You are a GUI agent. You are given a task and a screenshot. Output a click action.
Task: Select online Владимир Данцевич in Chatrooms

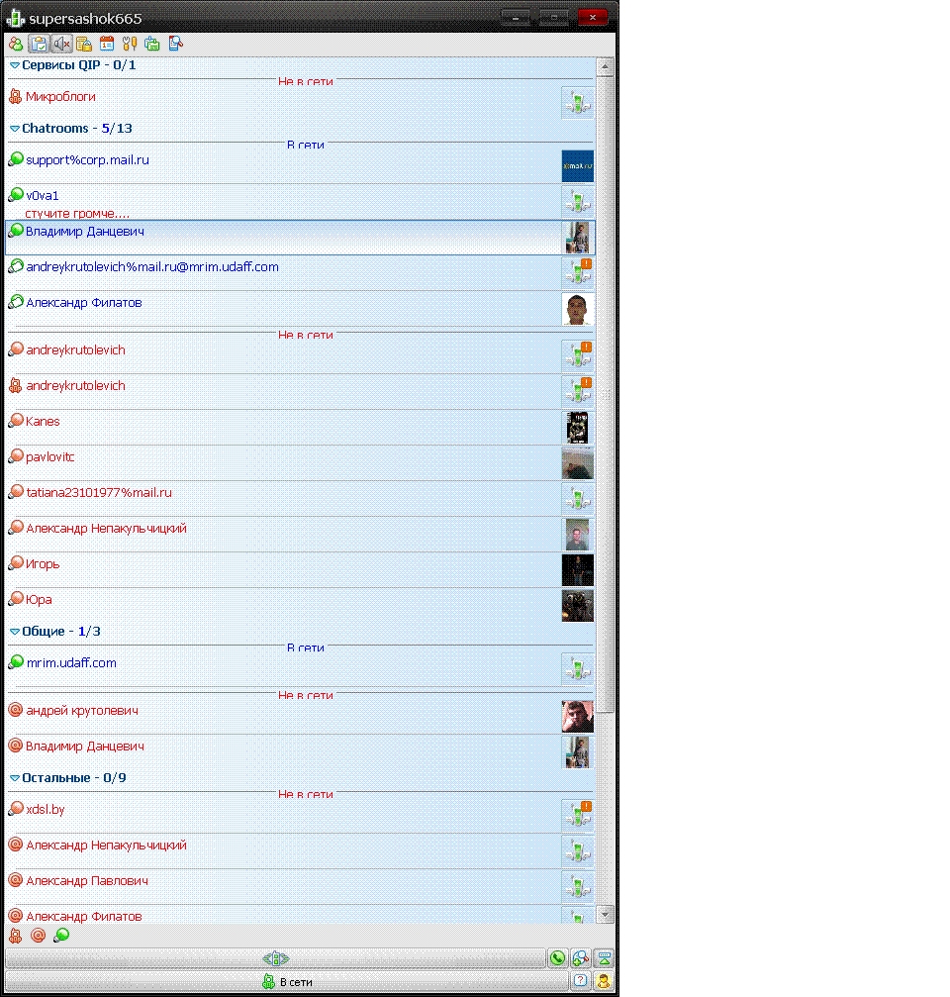(300, 238)
